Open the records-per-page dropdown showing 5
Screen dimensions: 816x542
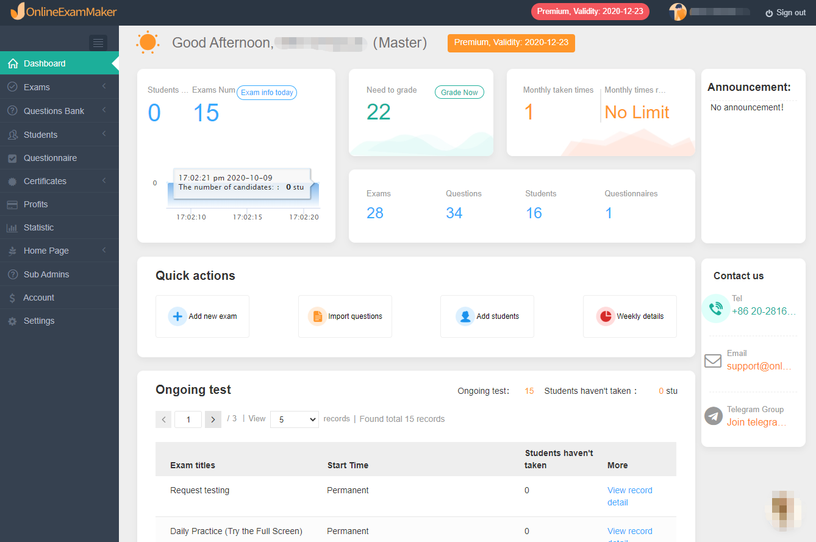(295, 419)
